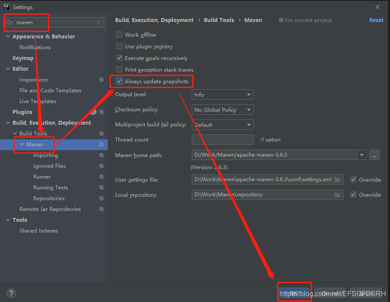Click the help question mark icon

coord(12,293)
